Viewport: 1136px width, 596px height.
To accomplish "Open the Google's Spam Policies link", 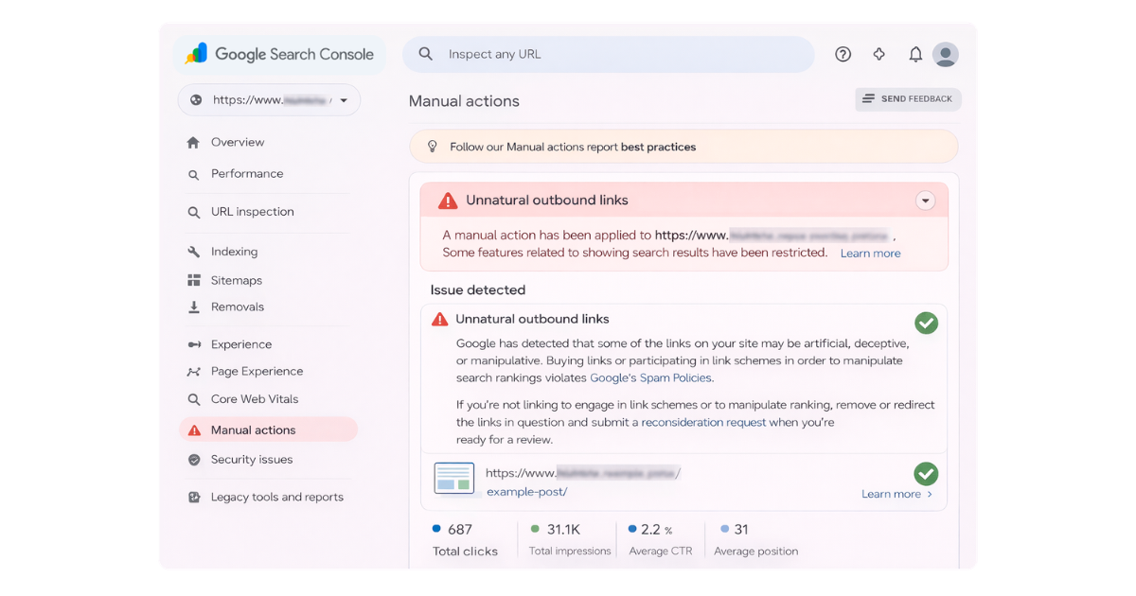I will click(x=651, y=377).
